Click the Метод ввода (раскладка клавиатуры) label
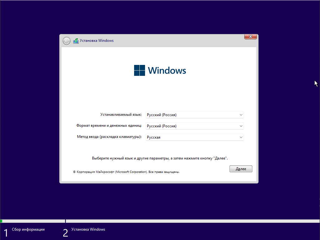320x240 pixels. pyautogui.click(x=109, y=137)
